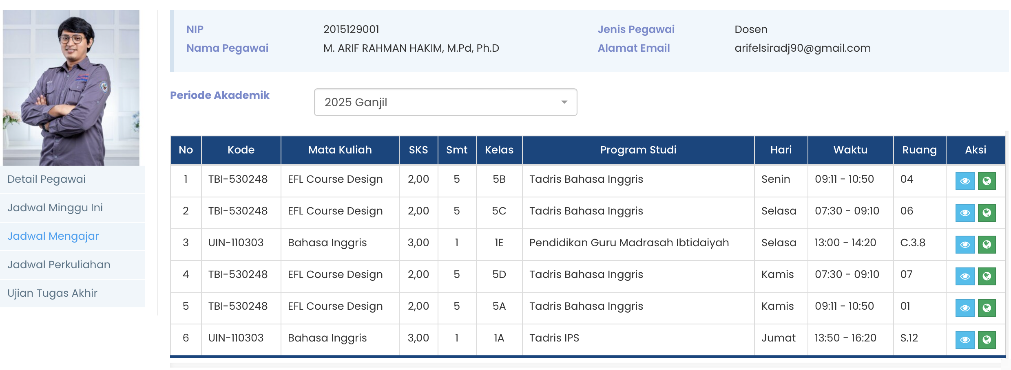Click the globe icon for class 1E row
Viewport: 1011px width, 370px height.
point(987,245)
